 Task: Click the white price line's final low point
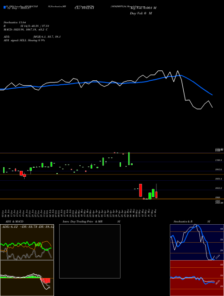pyautogui.click(x=212, y=107)
